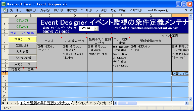Click the 簡易チェック button

point(22,39)
